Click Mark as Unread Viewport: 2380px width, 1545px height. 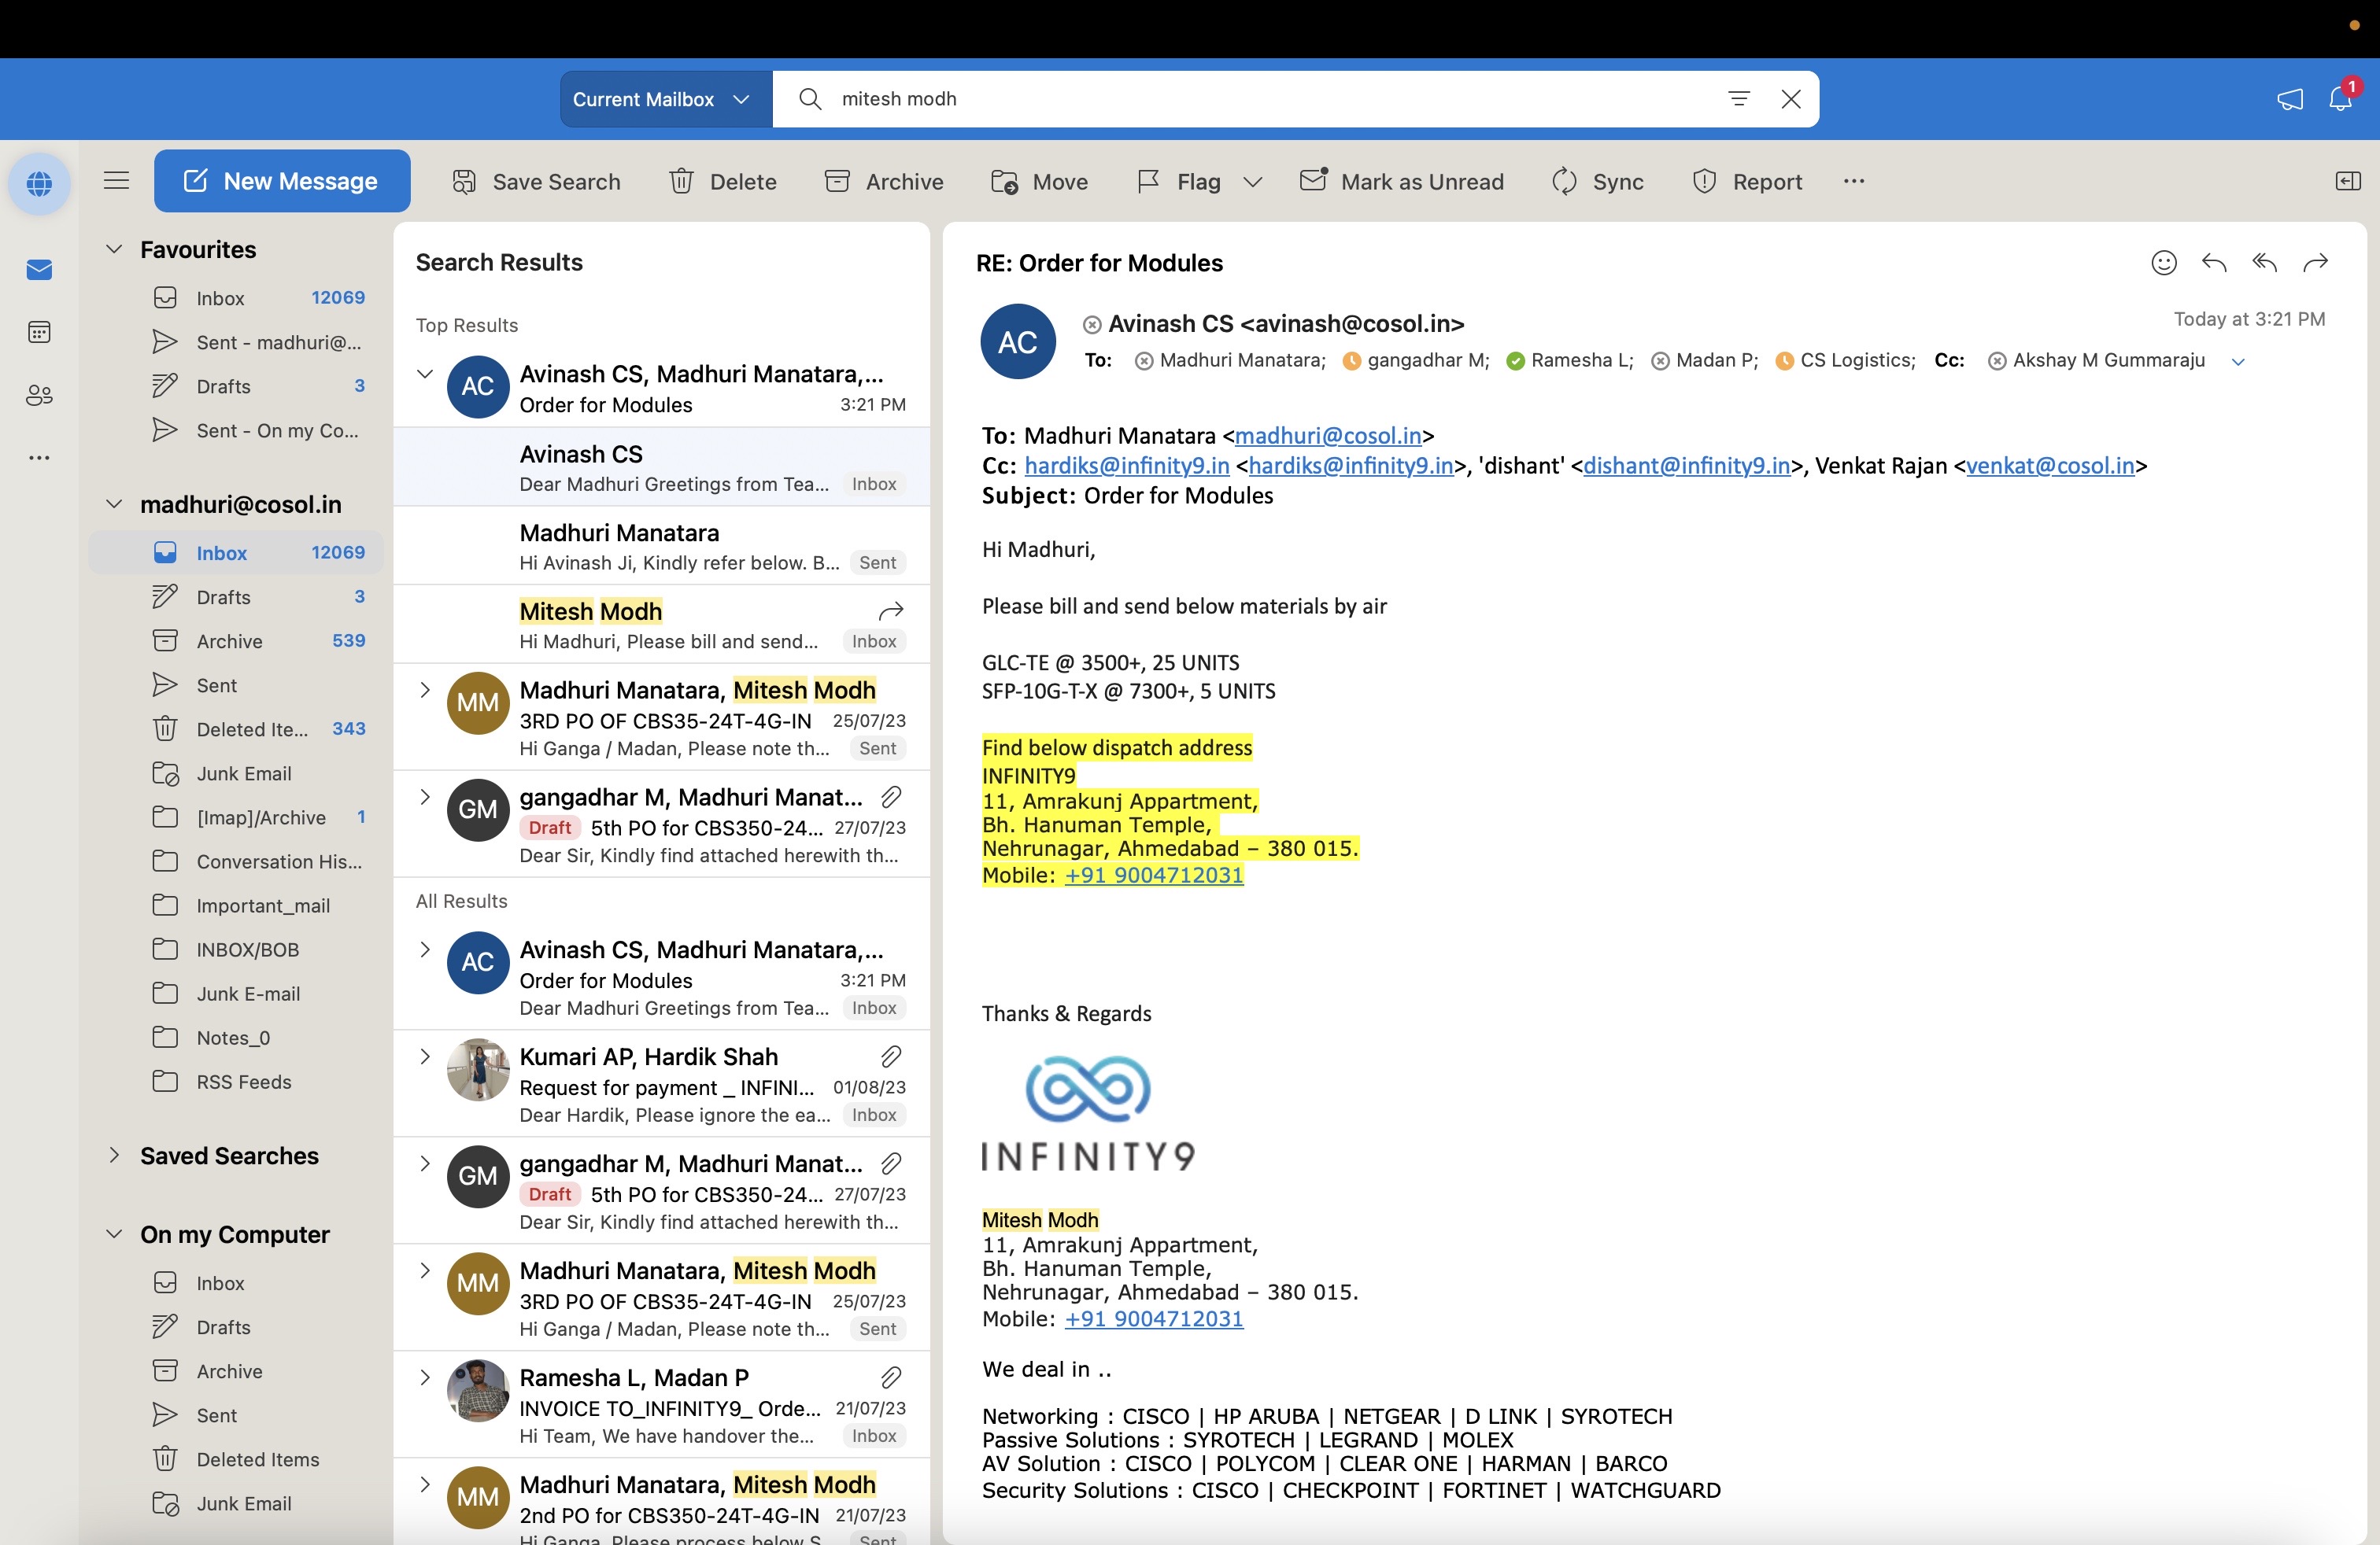[1402, 182]
